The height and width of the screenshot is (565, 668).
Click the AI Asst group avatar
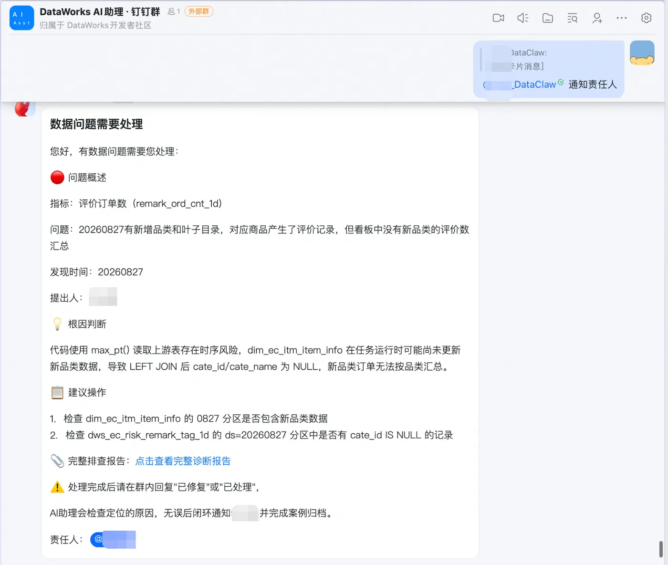pyautogui.click(x=21, y=18)
